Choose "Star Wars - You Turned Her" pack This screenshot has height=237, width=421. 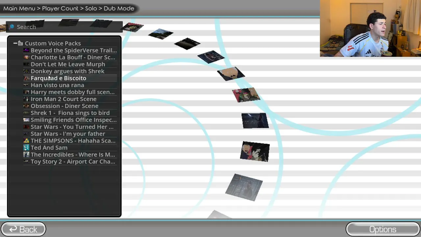coord(72,127)
